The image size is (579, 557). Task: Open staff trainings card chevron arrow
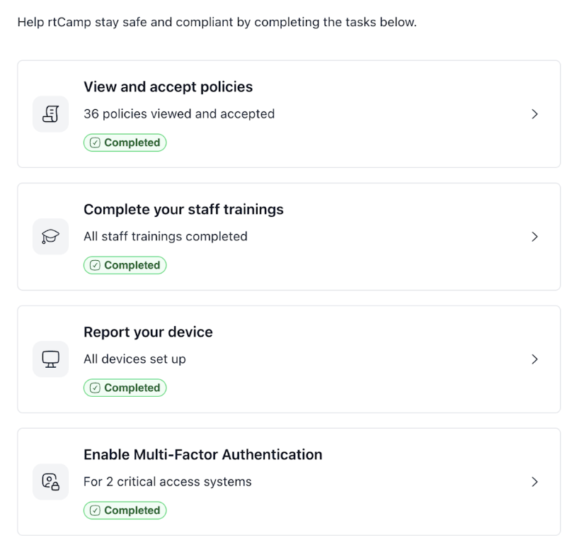(x=534, y=237)
